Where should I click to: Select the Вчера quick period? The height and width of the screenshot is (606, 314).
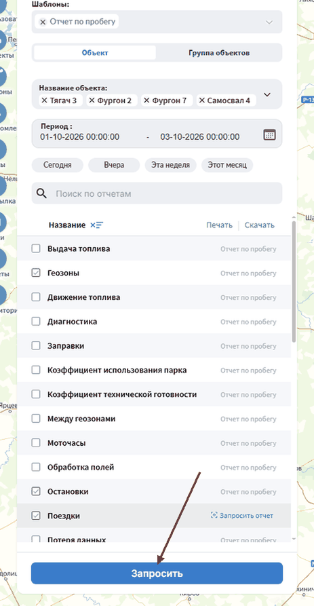pos(114,165)
